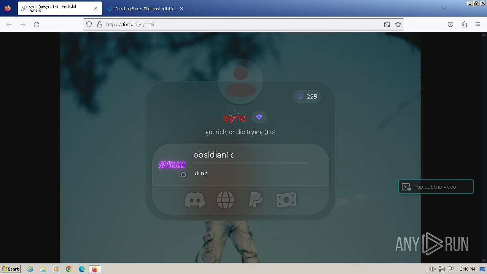This screenshot has height=274, width=487.
Task: Close the CheatingStore tab
Action: 181,8
